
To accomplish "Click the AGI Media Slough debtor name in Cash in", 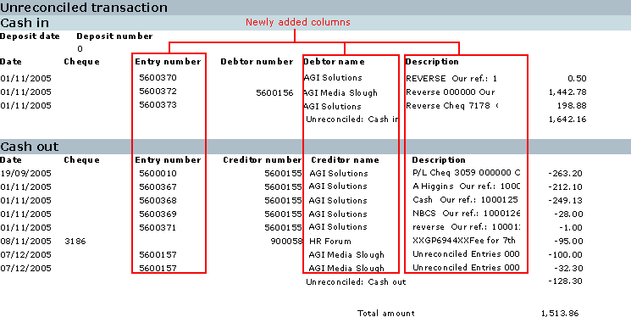I will [340, 92].
